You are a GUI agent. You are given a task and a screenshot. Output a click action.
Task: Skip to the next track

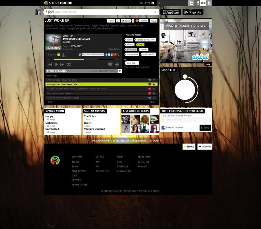click(x=62, y=64)
